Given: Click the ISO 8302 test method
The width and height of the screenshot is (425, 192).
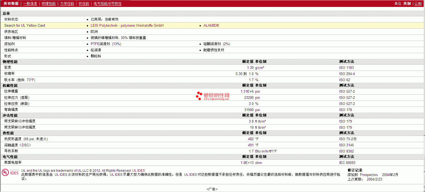Looking at the screenshot, I should pos(346,151).
